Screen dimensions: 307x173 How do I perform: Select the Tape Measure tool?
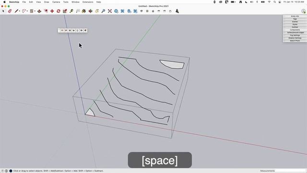(x=71, y=11)
